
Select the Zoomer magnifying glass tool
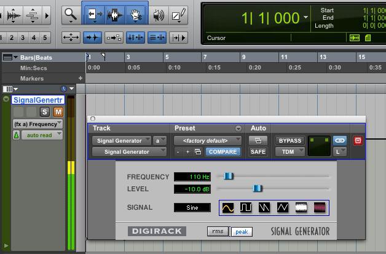click(x=71, y=15)
